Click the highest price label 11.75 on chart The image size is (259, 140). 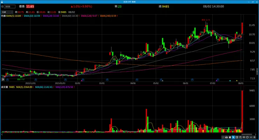tap(206, 20)
